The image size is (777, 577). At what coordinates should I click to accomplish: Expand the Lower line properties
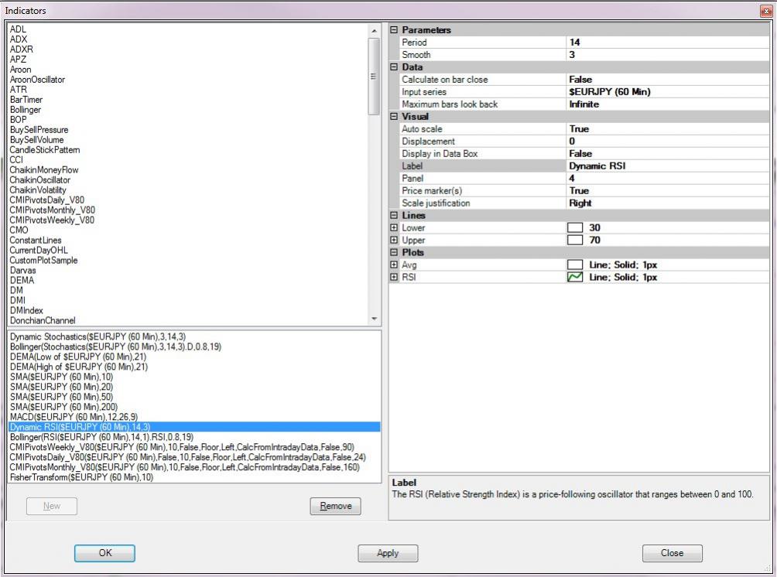pos(394,228)
